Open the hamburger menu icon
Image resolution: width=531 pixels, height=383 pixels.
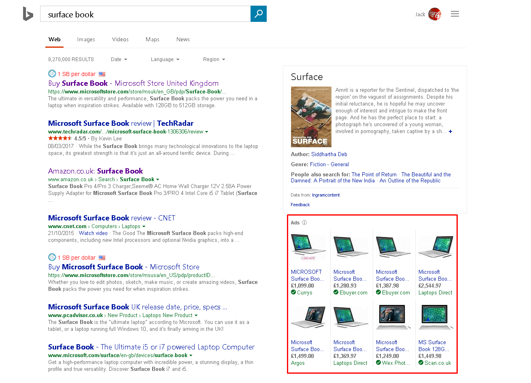tap(455, 14)
